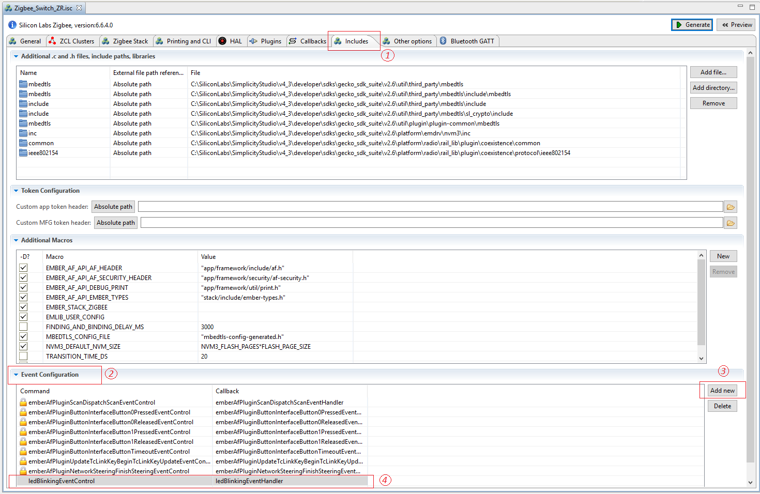Toggle Absolute path for custom app token header
The width and height of the screenshot is (760, 494).
(113, 207)
